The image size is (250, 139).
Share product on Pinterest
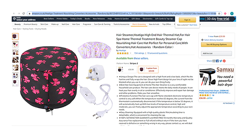click(x=224, y=61)
